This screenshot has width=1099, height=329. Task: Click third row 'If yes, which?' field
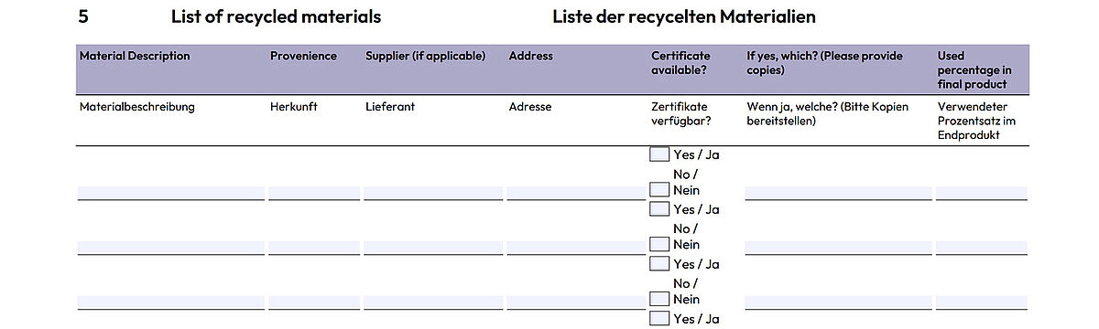(838, 302)
